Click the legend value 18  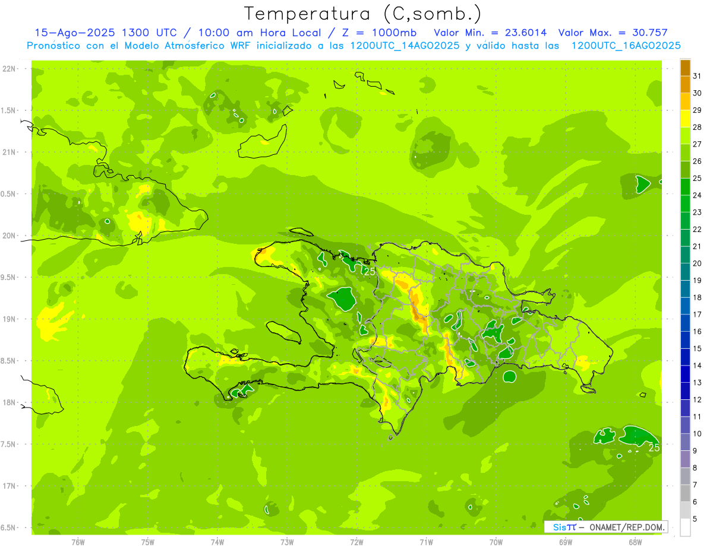[698, 297]
